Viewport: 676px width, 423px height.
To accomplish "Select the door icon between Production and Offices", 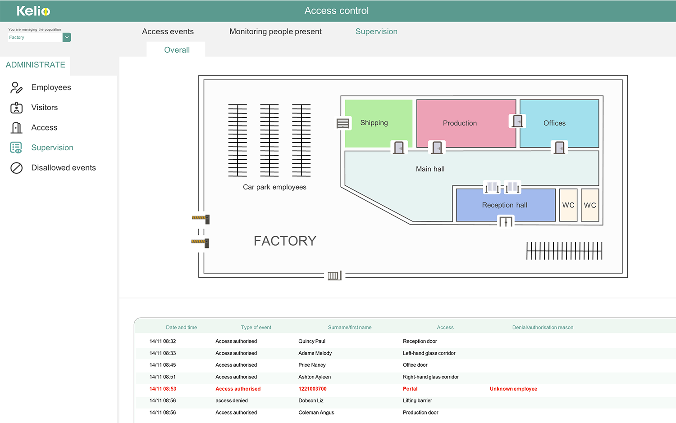I will (x=517, y=121).
